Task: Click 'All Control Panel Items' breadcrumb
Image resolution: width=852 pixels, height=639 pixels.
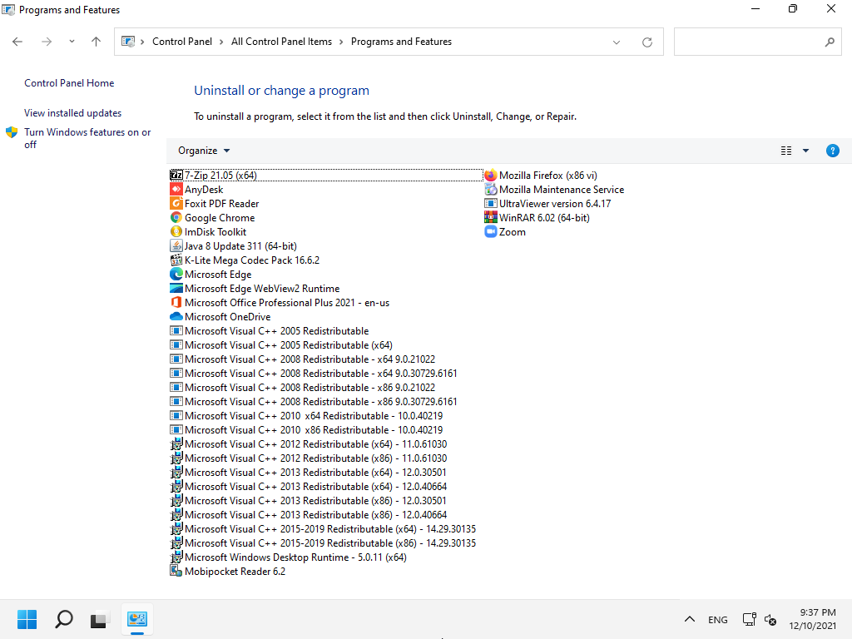Action: (x=281, y=42)
